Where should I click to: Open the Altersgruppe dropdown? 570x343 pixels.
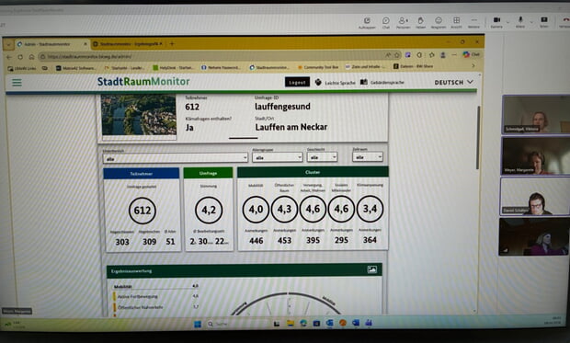tap(278, 157)
